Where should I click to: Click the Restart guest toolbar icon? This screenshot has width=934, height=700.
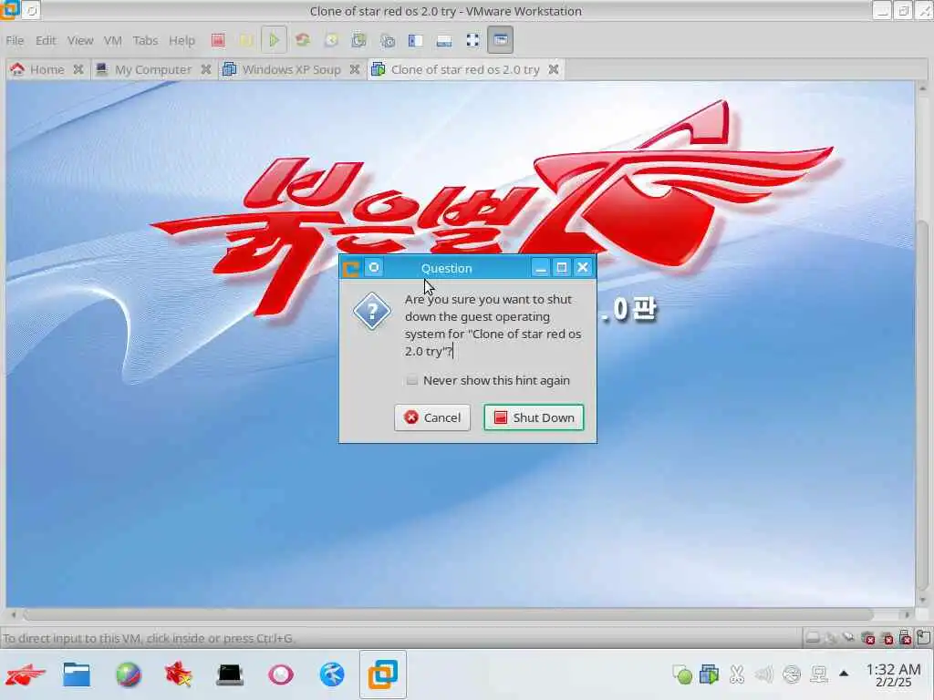(x=303, y=40)
